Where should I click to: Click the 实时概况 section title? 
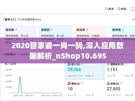(10, 54)
